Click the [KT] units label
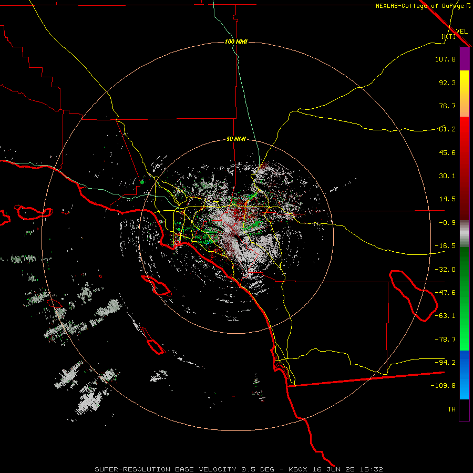Viewport: 473px width, 473px height. point(449,36)
